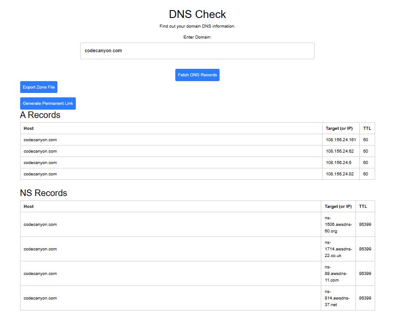Click the ns-1714.awsdns-22.co.uk nameserver cell

point(338,249)
